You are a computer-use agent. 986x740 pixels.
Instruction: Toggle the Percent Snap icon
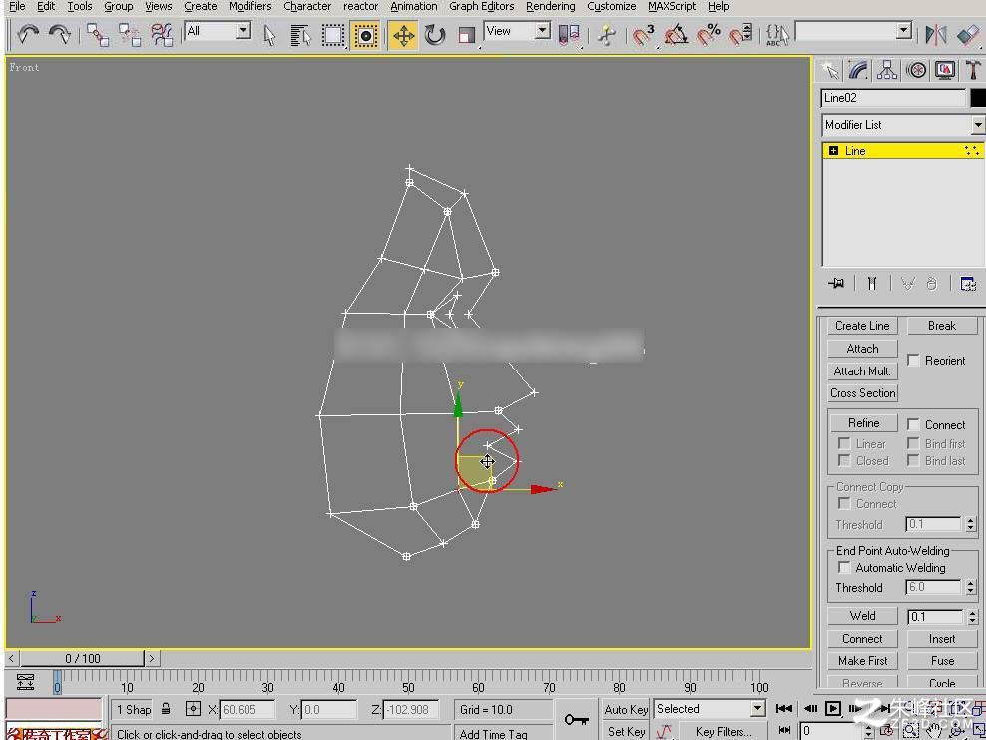(x=709, y=35)
